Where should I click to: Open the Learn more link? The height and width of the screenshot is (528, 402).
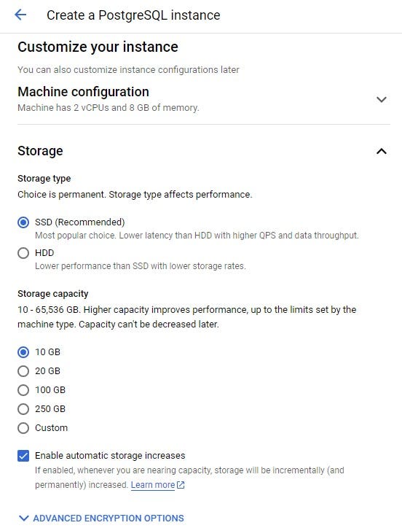pyautogui.click(x=153, y=485)
